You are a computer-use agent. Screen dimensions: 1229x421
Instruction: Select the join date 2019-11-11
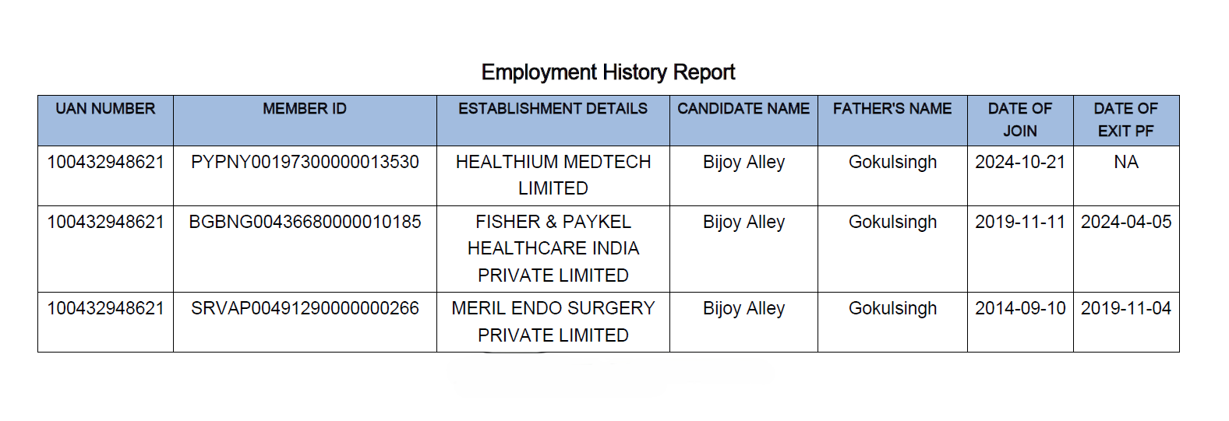click(1019, 222)
